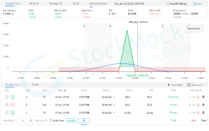Click the Max Profit value ₹3,372
The image size is (209, 131).
[58, 14]
